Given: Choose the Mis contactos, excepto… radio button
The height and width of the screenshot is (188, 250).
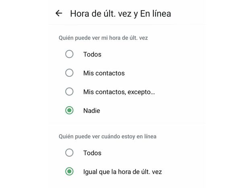Looking at the screenshot, I should [x=69, y=92].
